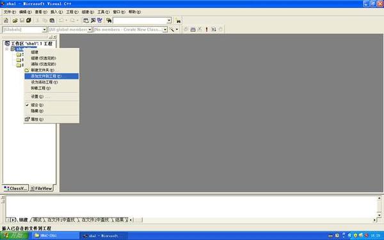Open the find text combo box dropdown arrow
The image size is (384, 240).
(x=169, y=20)
